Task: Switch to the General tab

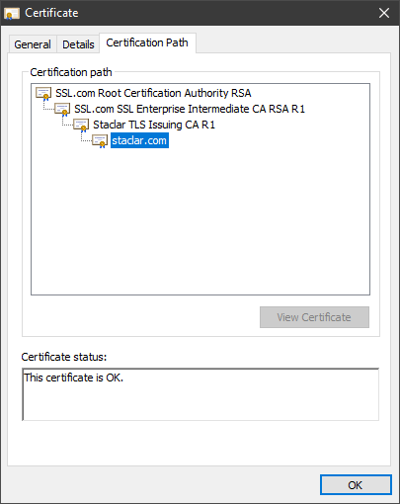Action: click(33, 44)
